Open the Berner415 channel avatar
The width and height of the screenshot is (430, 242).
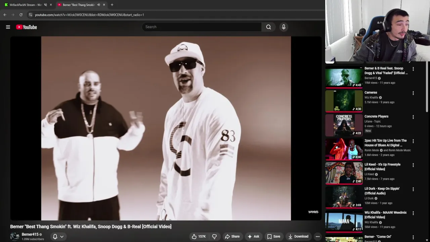15,237
